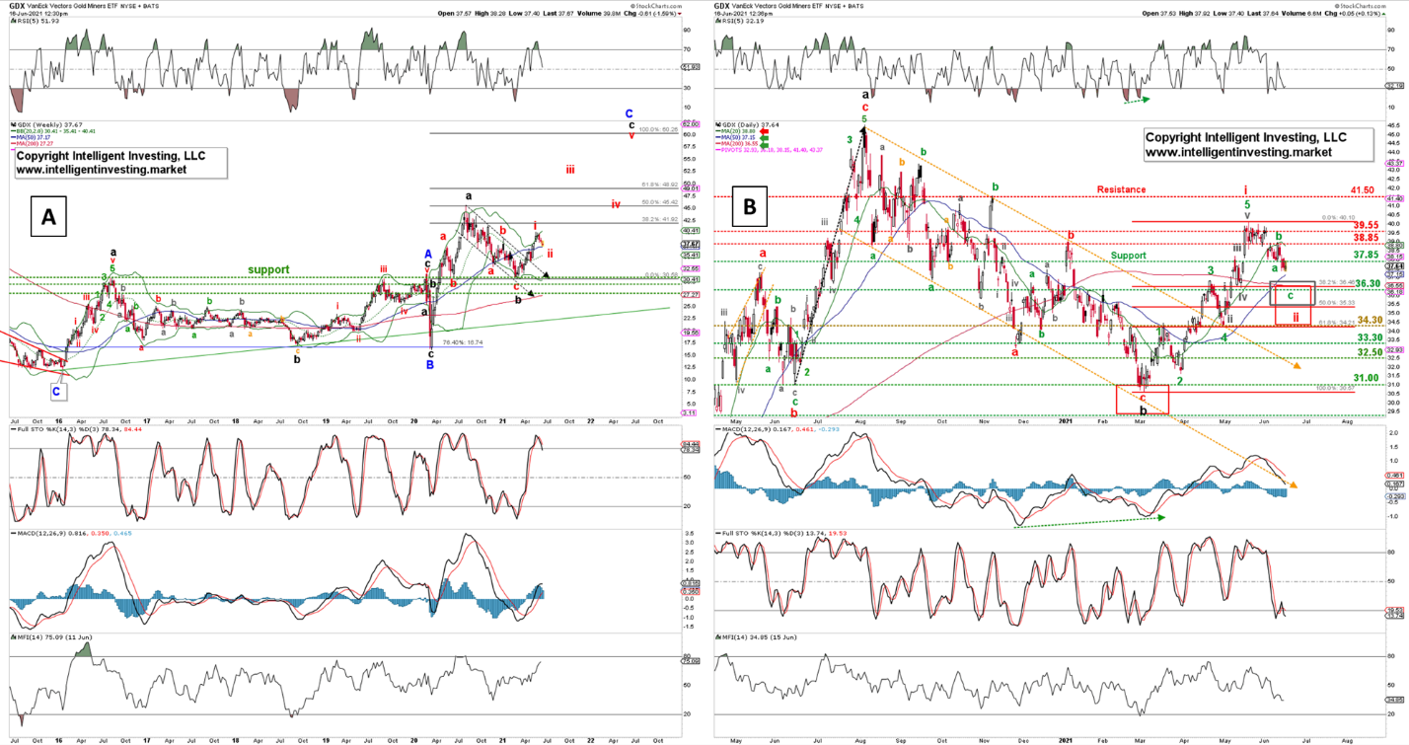Click the green '36.30' support price label
This screenshot has height=745, width=1409.
1367,284
